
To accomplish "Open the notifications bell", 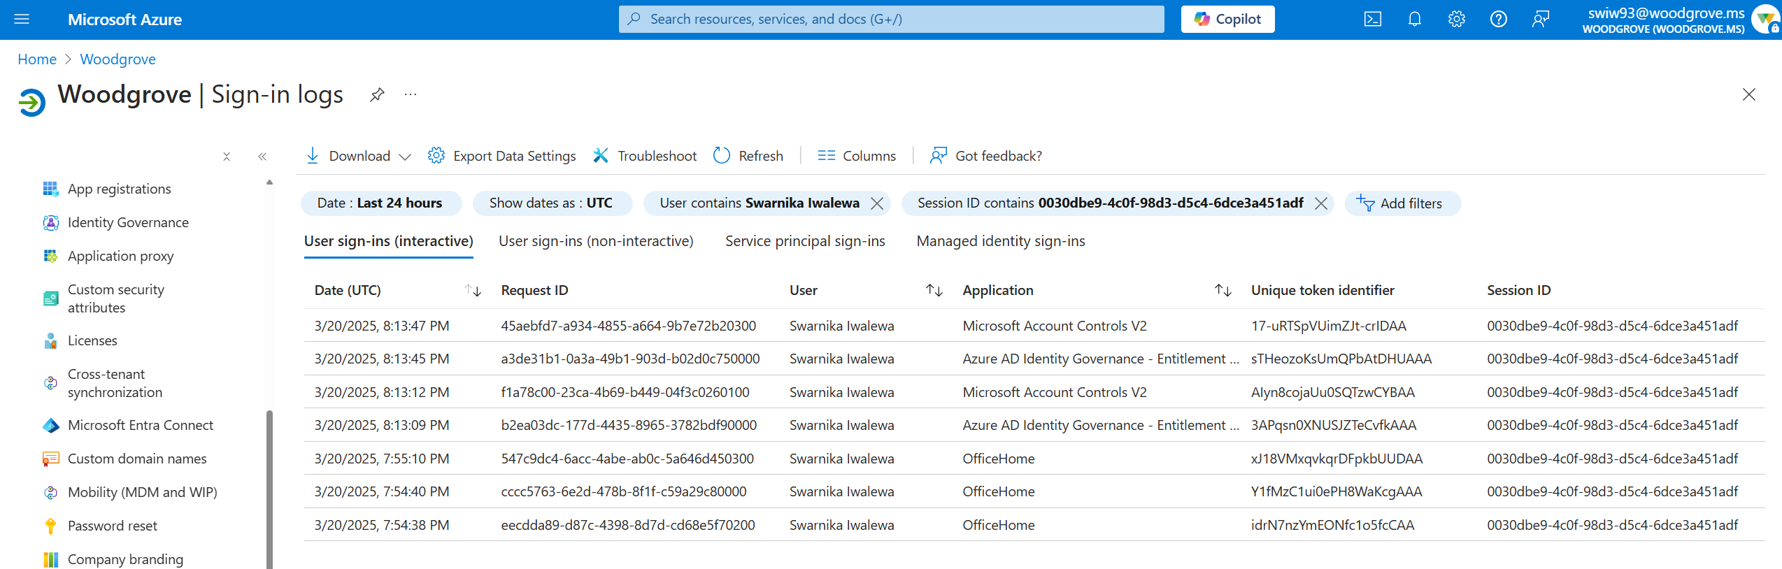I will pyautogui.click(x=1414, y=20).
